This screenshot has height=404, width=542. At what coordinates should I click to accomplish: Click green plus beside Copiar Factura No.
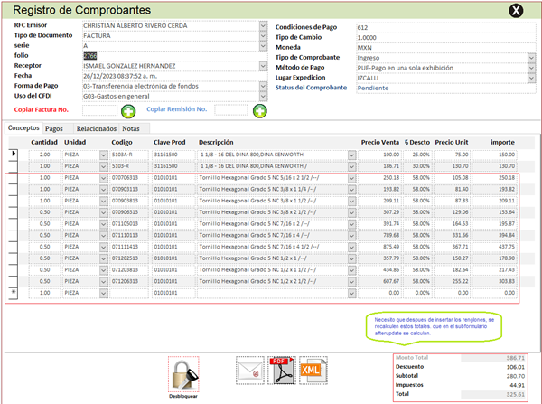click(128, 111)
